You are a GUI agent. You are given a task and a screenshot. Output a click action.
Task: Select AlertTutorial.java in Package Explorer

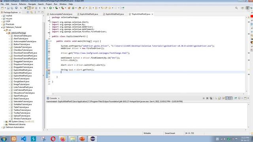click(21, 39)
